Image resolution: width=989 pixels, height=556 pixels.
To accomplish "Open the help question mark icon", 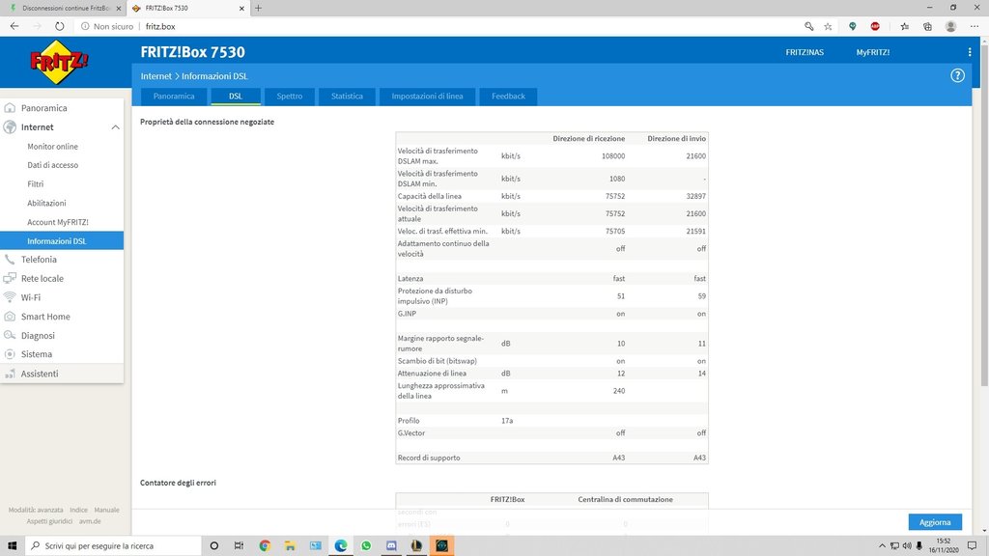I will click(x=957, y=75).
